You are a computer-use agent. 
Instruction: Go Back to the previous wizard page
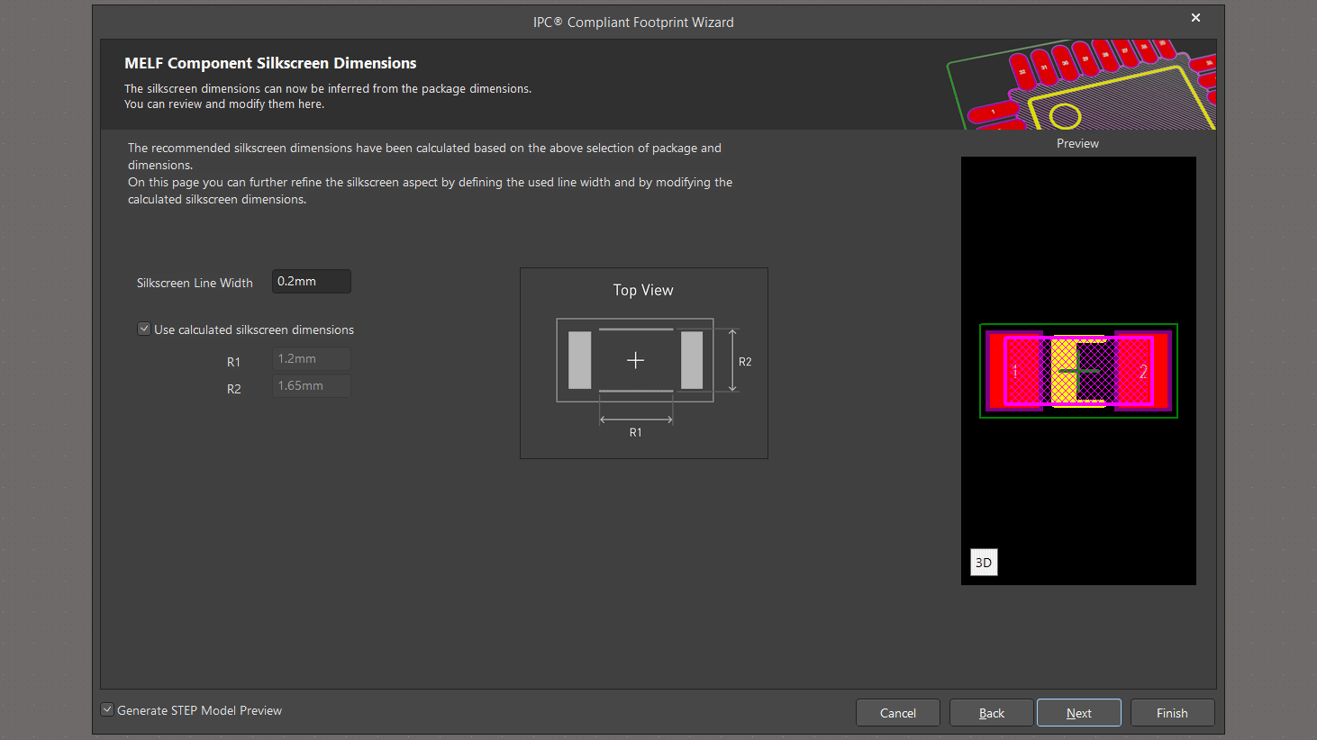pos(991,713)
